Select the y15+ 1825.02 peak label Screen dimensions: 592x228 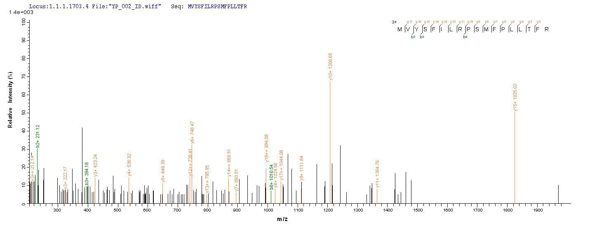point(515,97)
